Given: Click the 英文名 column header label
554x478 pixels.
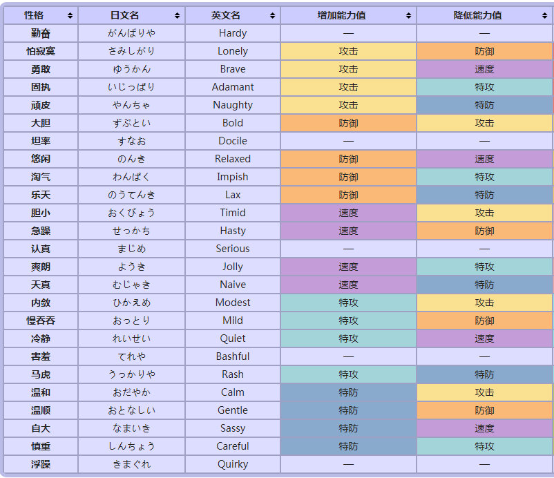Looking at the screenshot, I should (x=226, y=15).
